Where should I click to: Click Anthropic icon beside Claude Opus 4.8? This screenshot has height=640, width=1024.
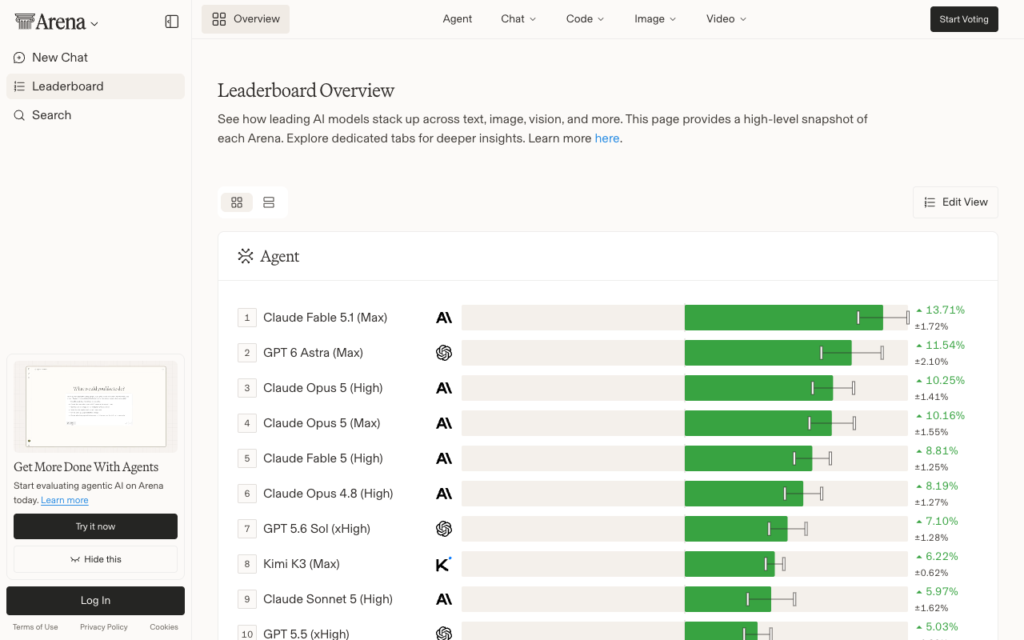pos(444,494)
